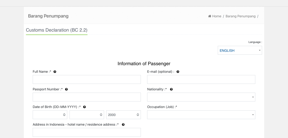Click help icon for Address in Indonesia
This screenshot has height=138, width=288.
(123, 125)
